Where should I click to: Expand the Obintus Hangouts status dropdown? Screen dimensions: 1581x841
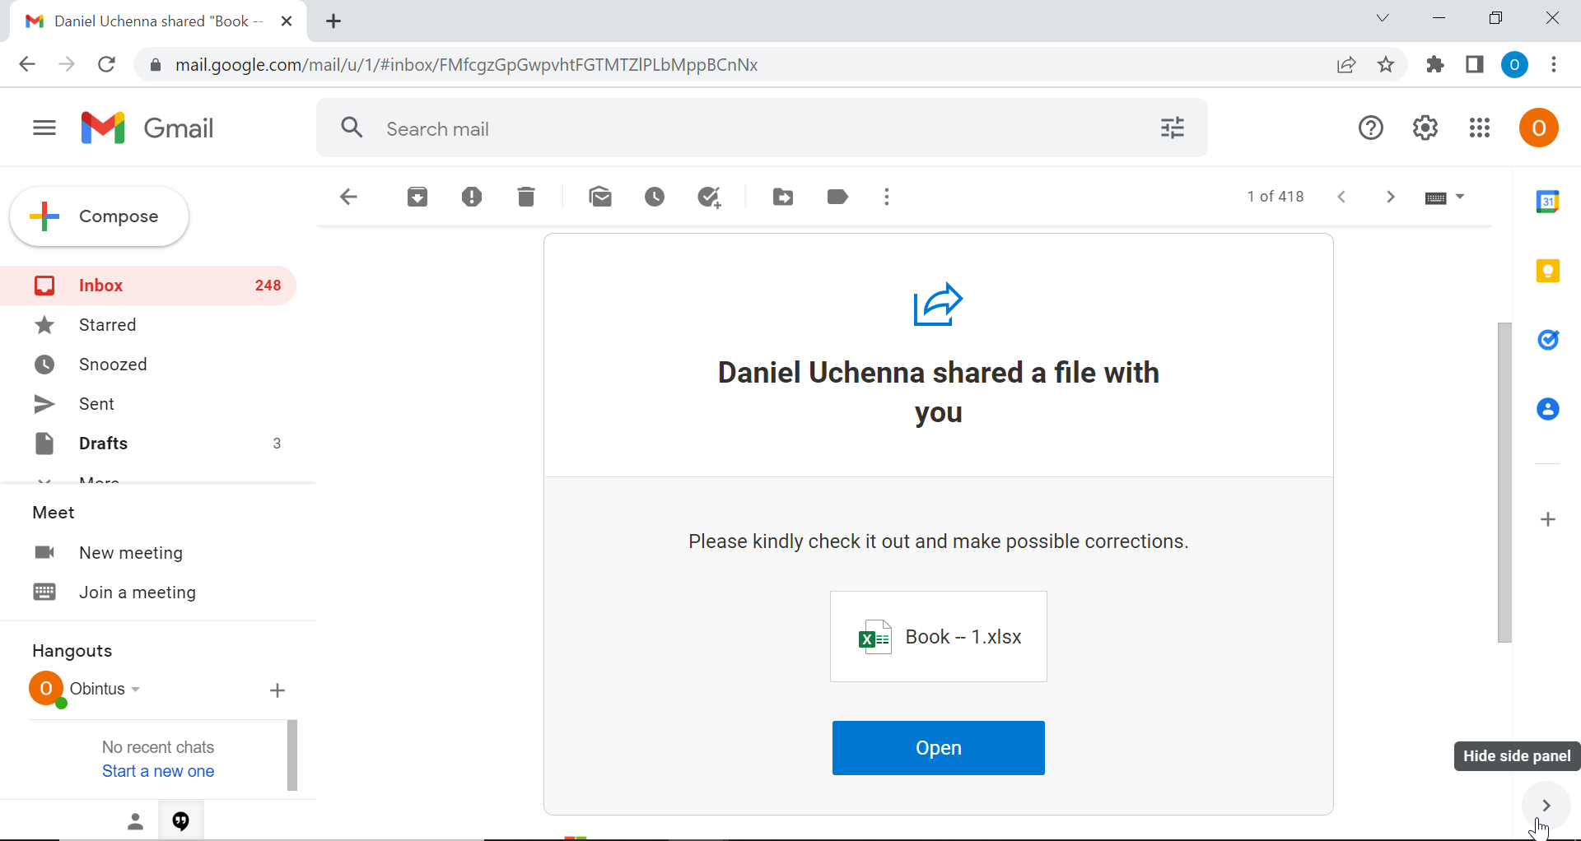coord(136,690)
